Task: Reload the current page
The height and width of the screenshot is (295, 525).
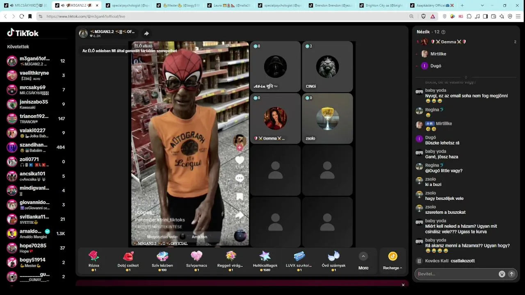Action: (x=22, y=16)
